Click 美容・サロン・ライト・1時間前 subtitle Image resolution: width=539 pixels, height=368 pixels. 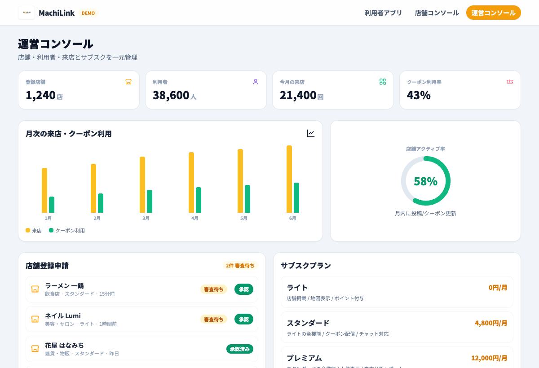pos(81,324)
